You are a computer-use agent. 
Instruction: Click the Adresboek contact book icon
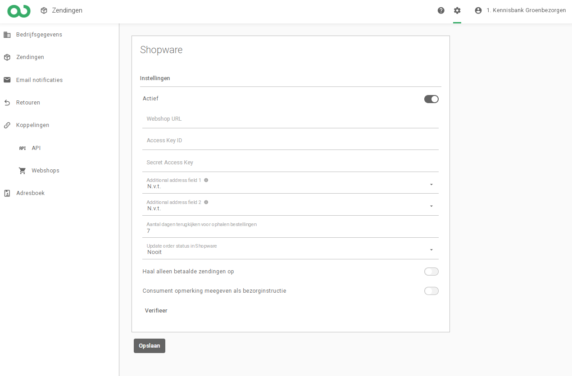coord(7,193)
